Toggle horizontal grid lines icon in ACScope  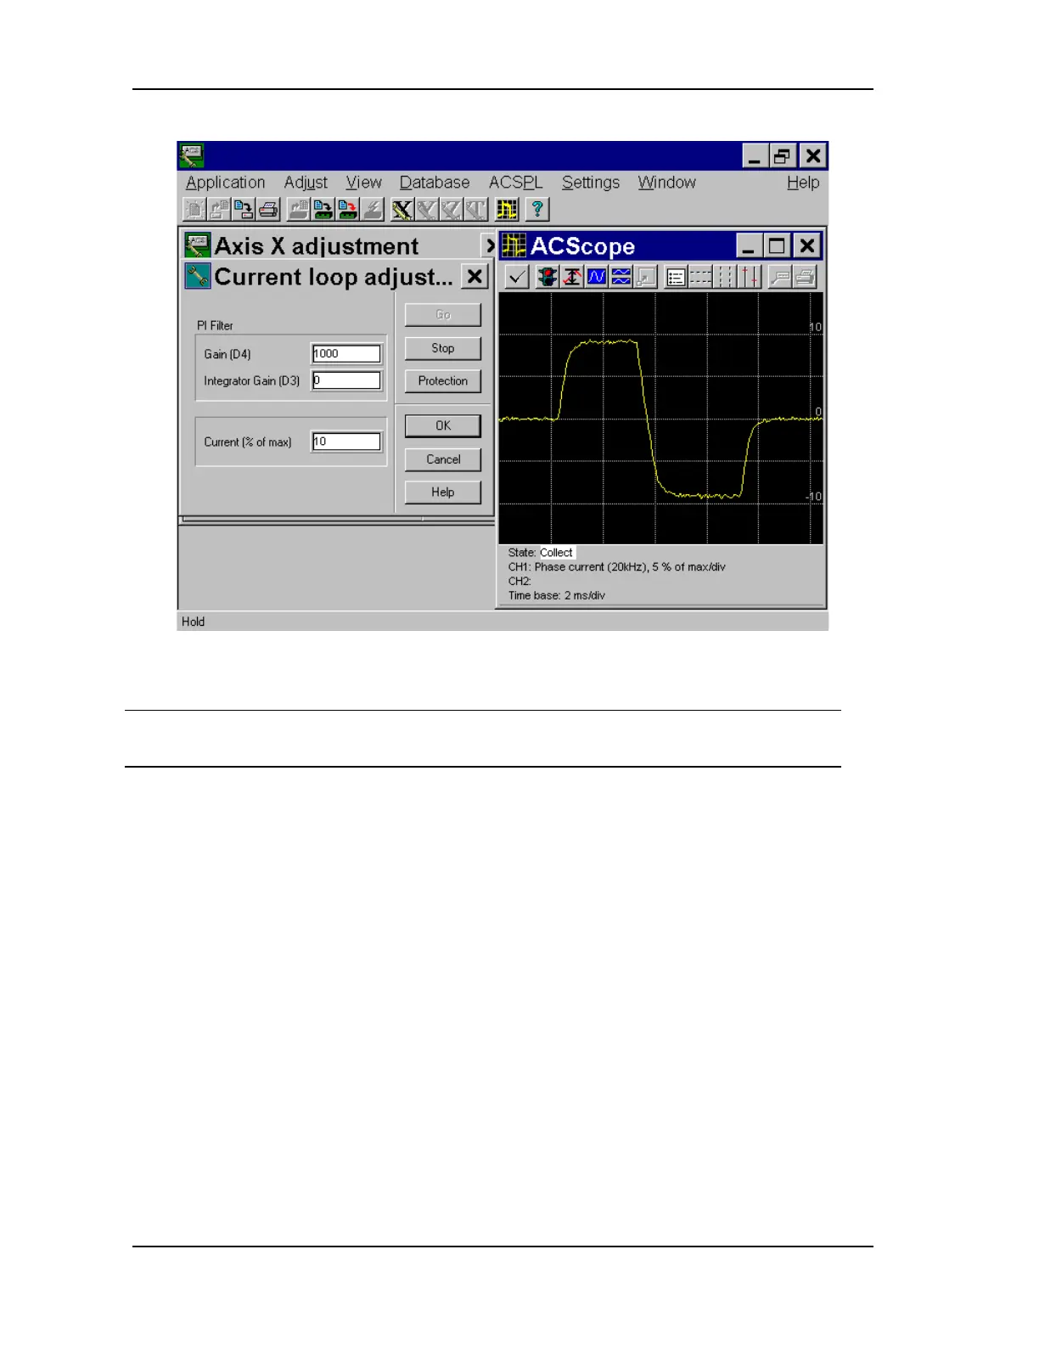pyautogui.click(x=700, y=277)
